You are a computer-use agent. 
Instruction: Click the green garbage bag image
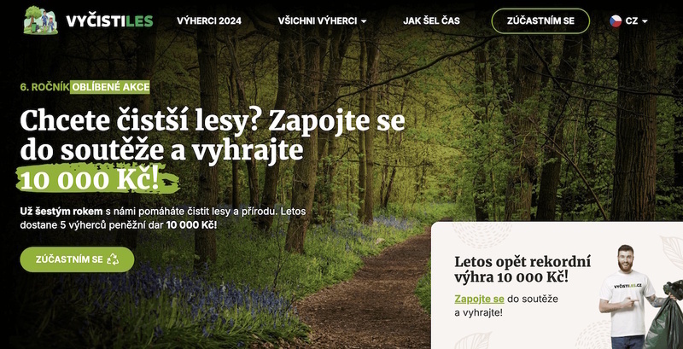666,316
